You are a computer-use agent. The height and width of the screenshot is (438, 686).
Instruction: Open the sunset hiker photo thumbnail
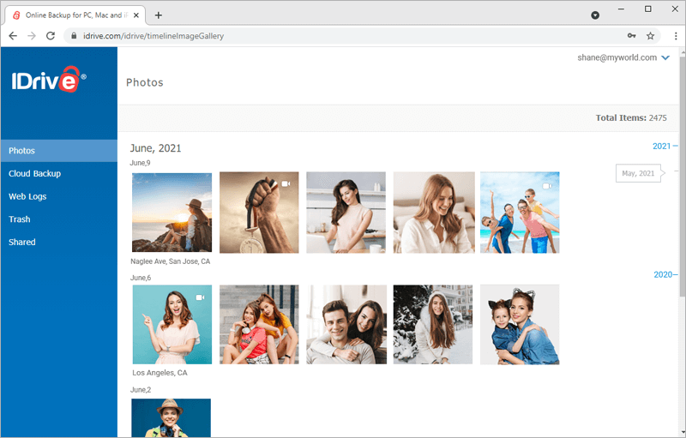(x=172, y=213)
